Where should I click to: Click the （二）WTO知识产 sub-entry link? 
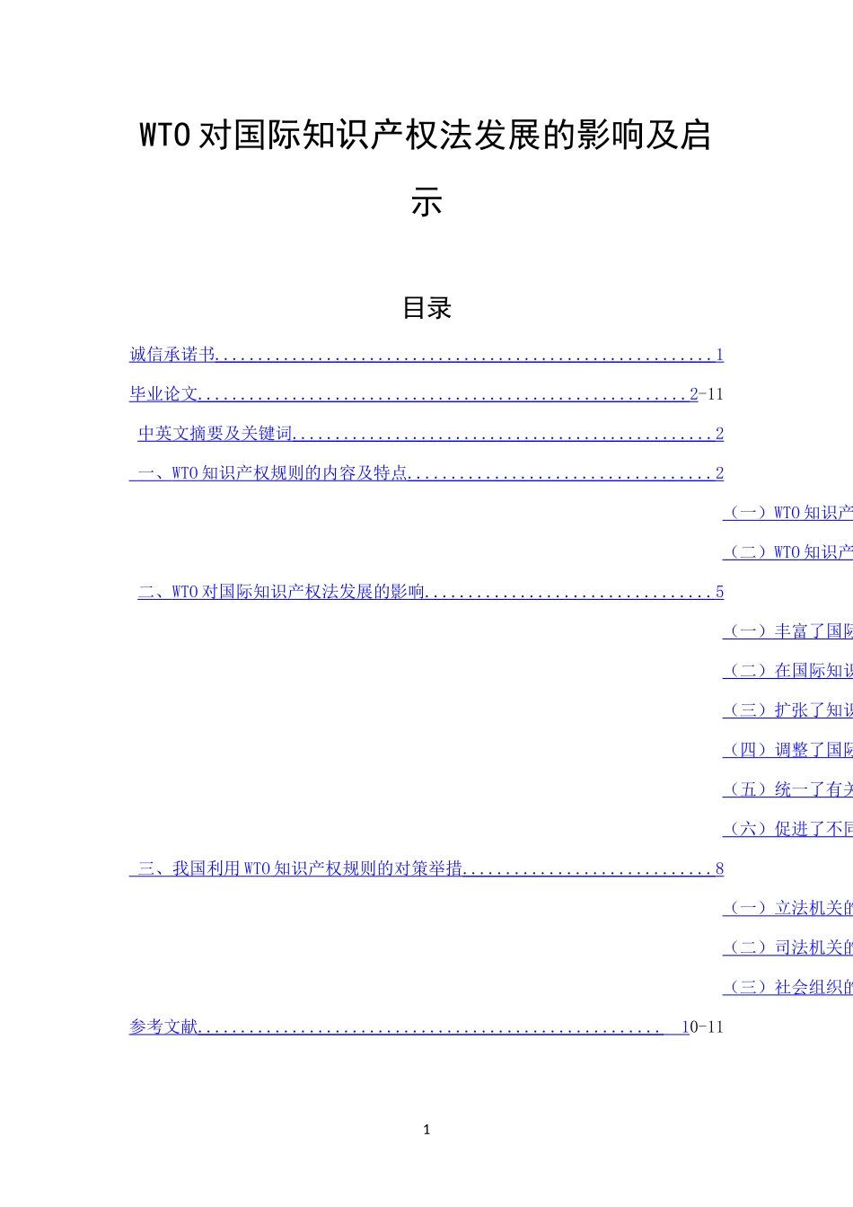pyautogui.click(x=787, y=552)
